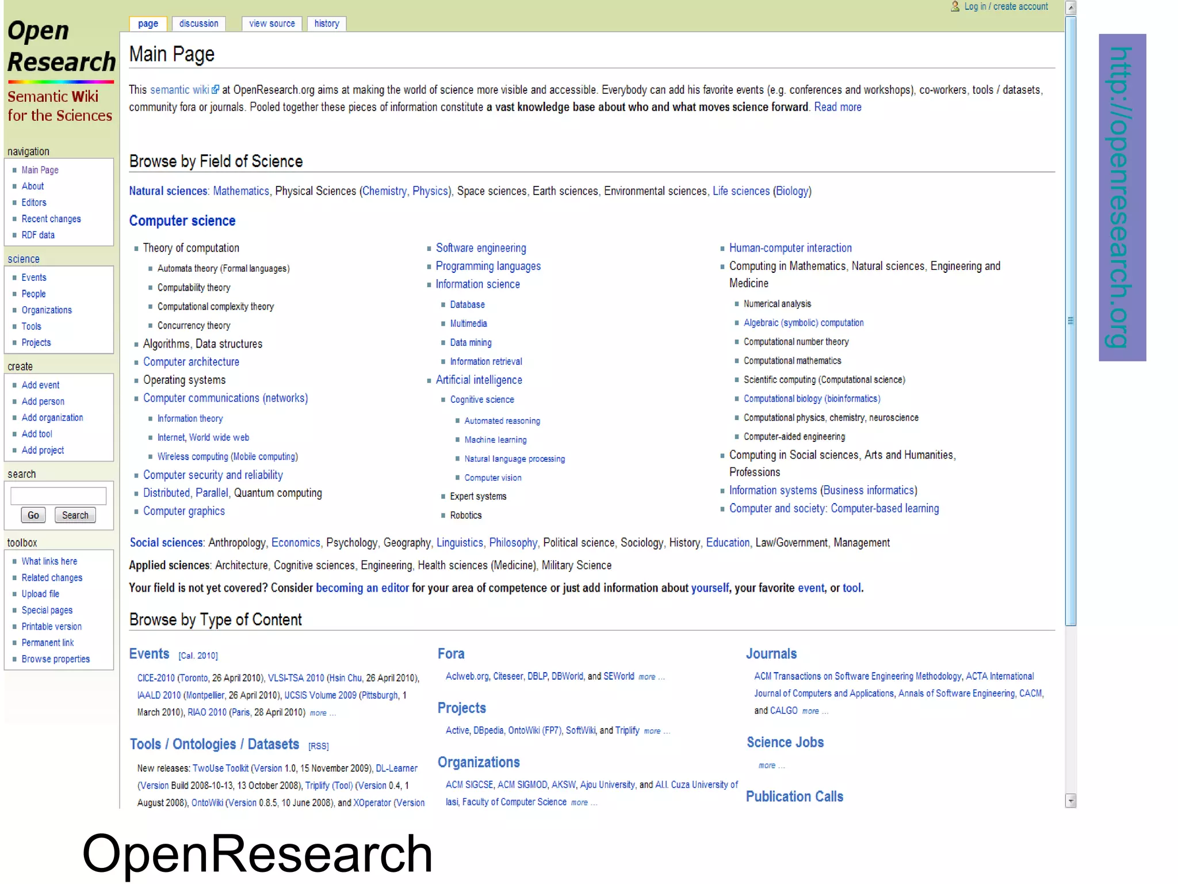This screenshot has width=1178, height=884.
Task: Click the Add project link
Action: click(43, 450)
